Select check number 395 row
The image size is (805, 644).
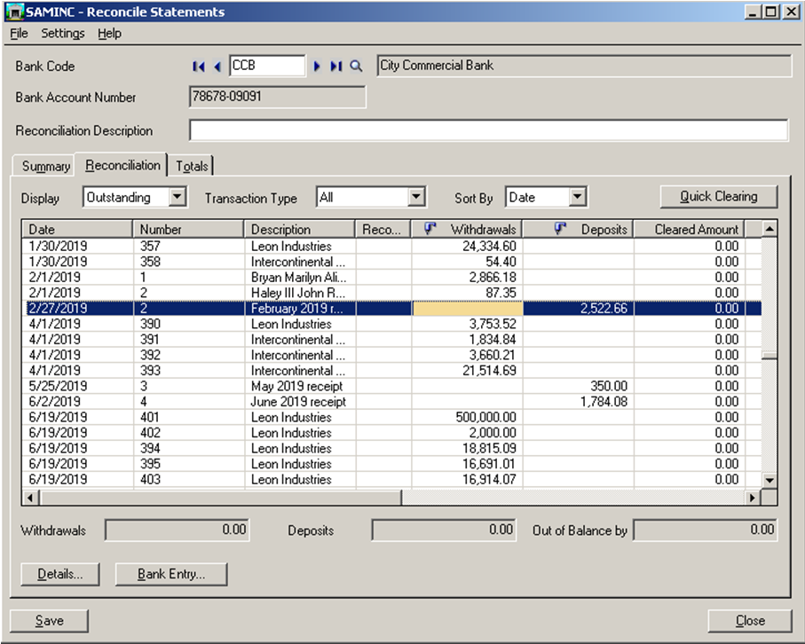[392, 463]
